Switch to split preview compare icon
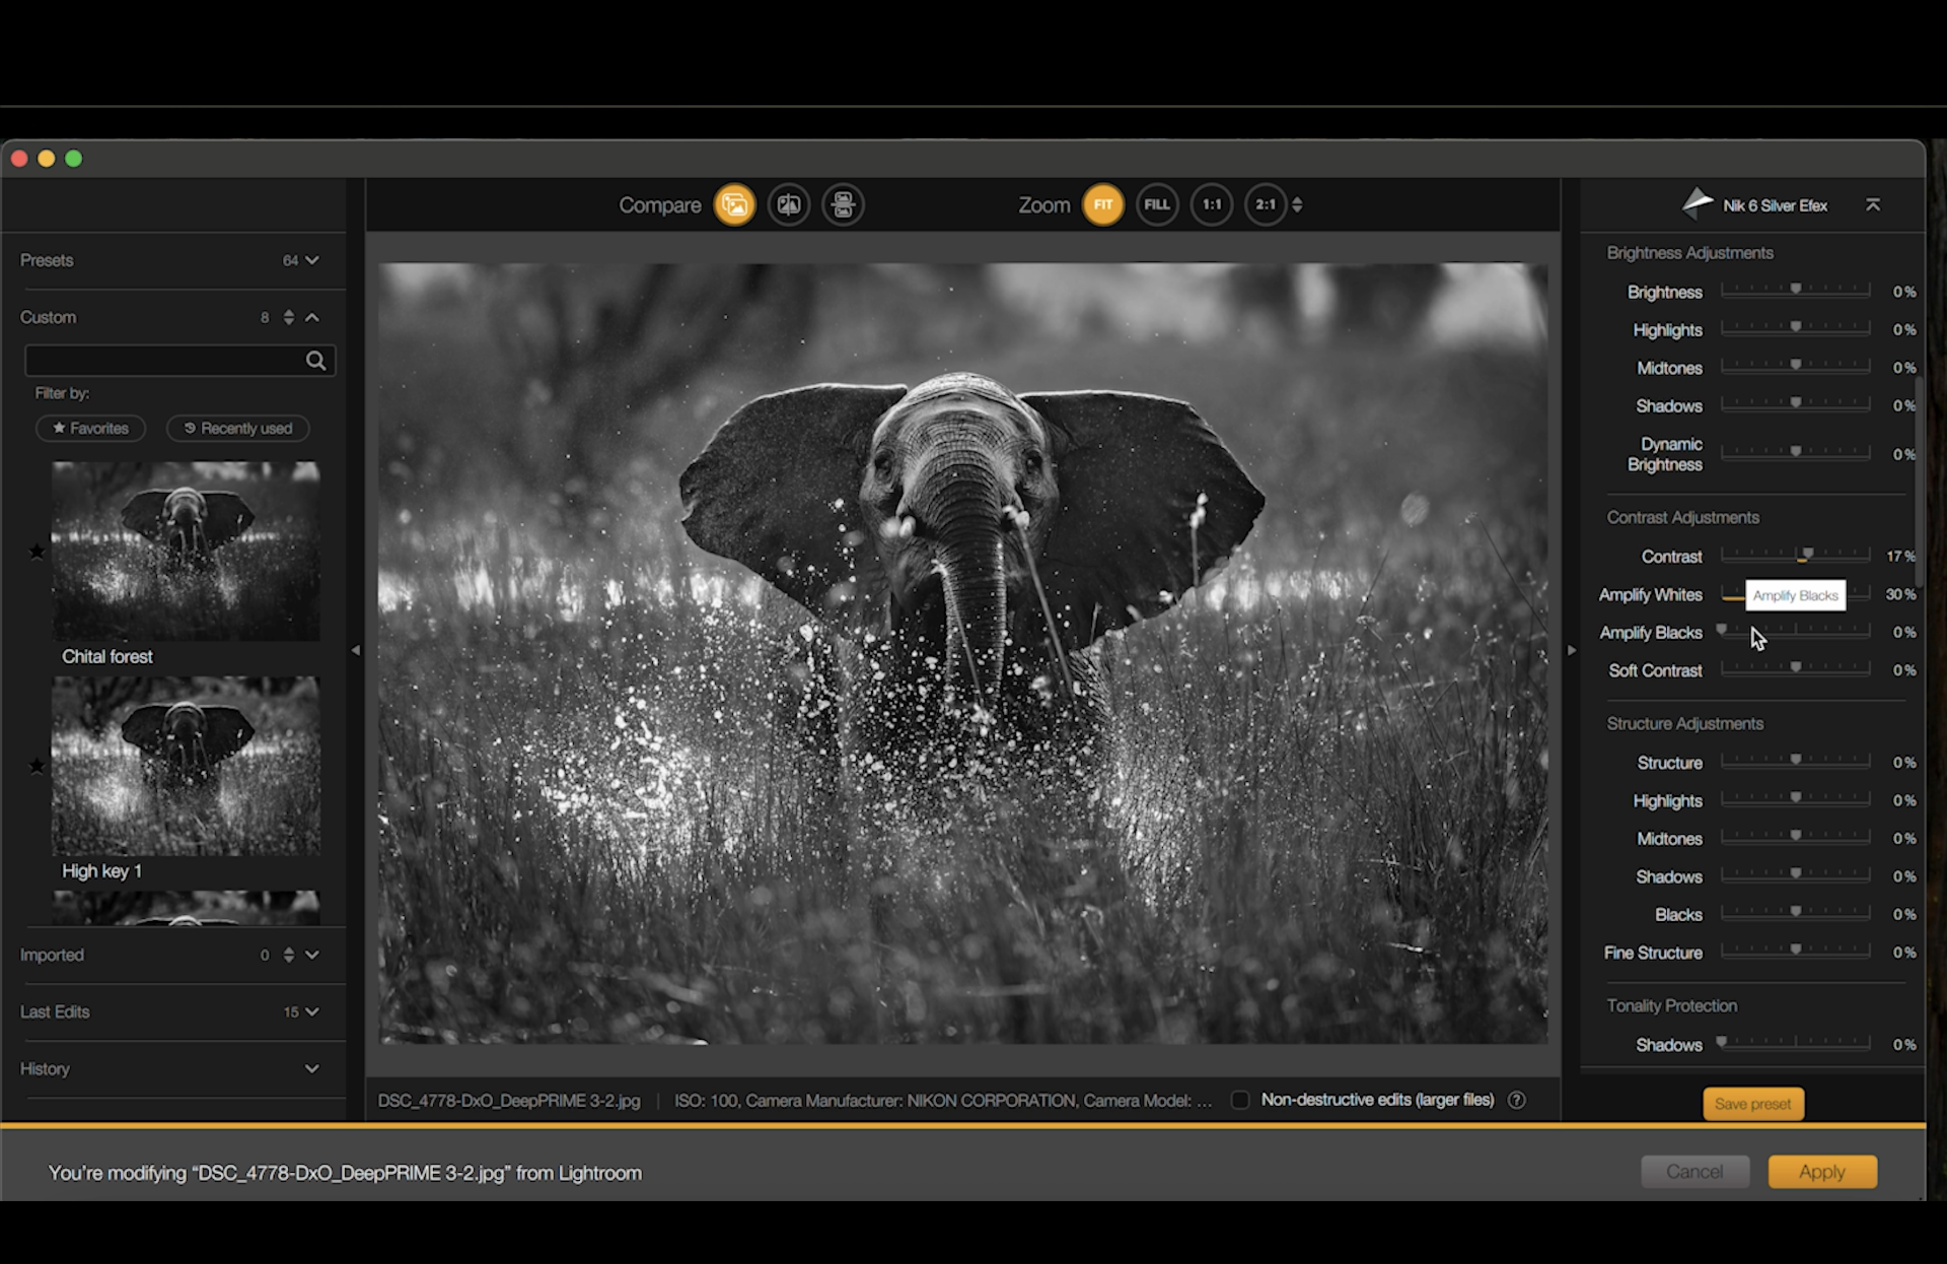The height and width of the screenshot is (1264, 1947). pyautogui.click(x=789, y=204)
